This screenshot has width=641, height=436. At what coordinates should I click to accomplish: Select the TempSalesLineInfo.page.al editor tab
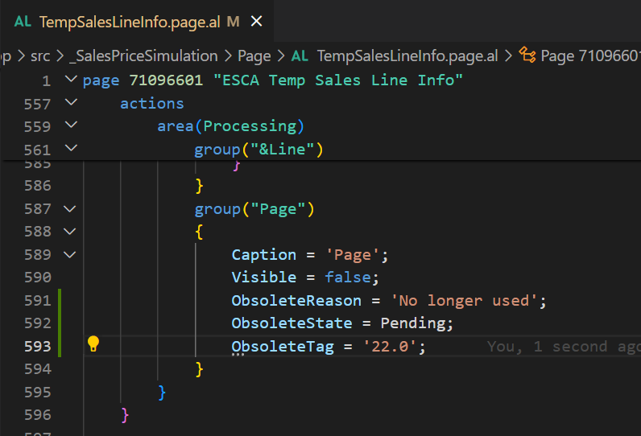click(x=138, y=21)
